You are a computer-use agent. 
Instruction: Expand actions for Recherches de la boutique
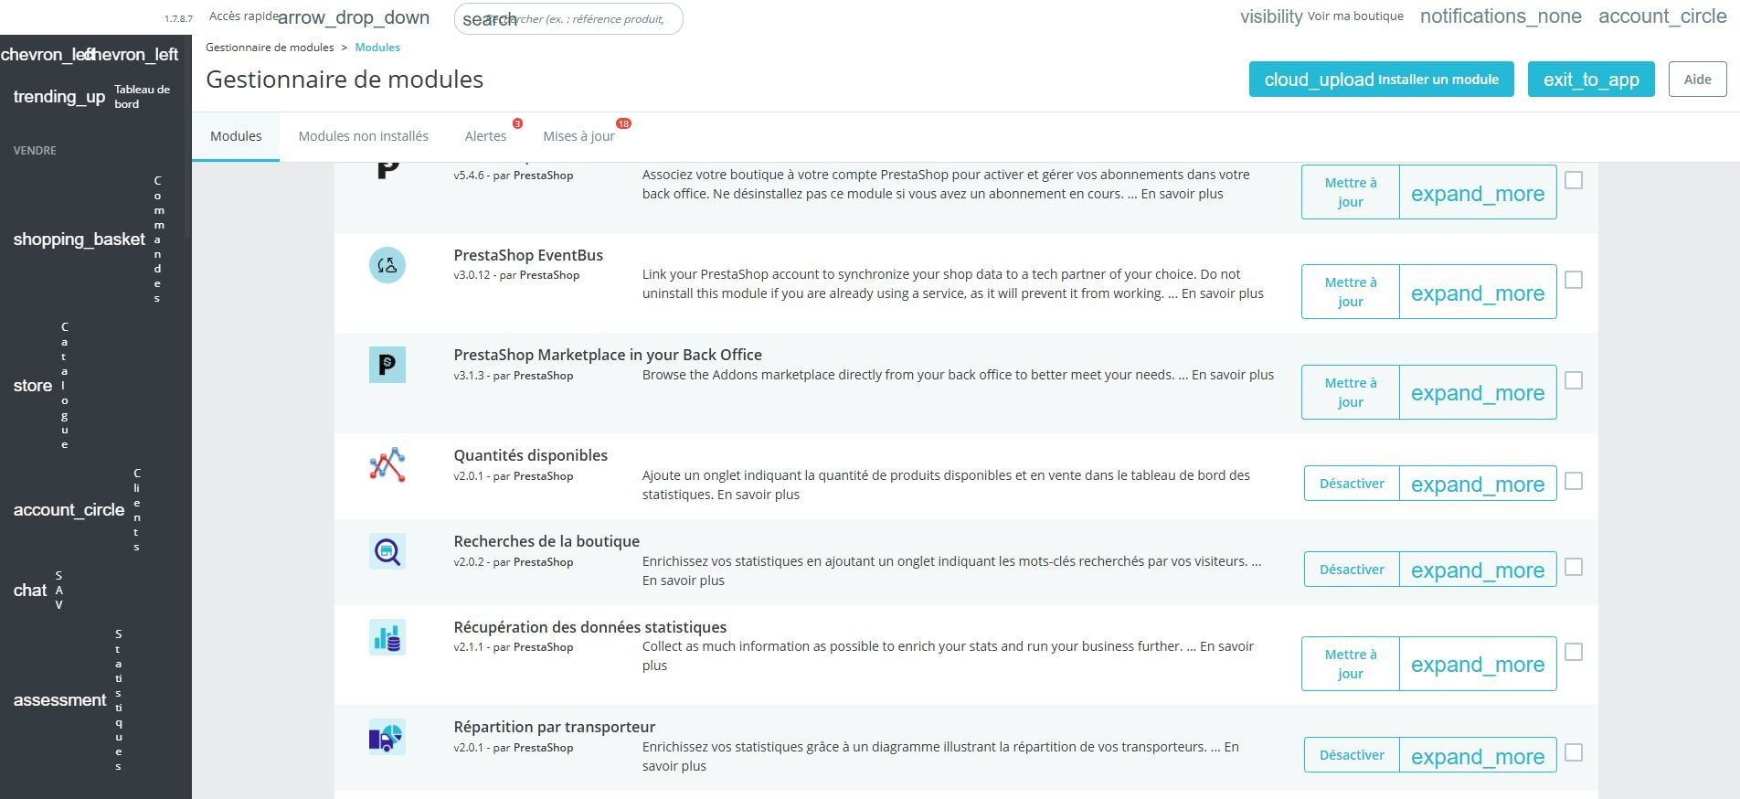1478,570
